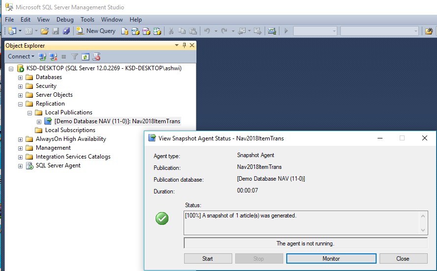437x271 pixels.
Task: Open the Tools menu
Action: tap(87, 20)
